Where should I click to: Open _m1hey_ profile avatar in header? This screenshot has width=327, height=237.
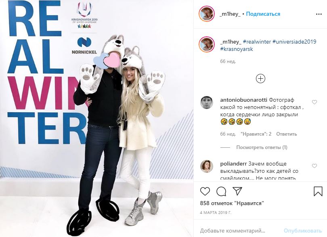point(207,14)
